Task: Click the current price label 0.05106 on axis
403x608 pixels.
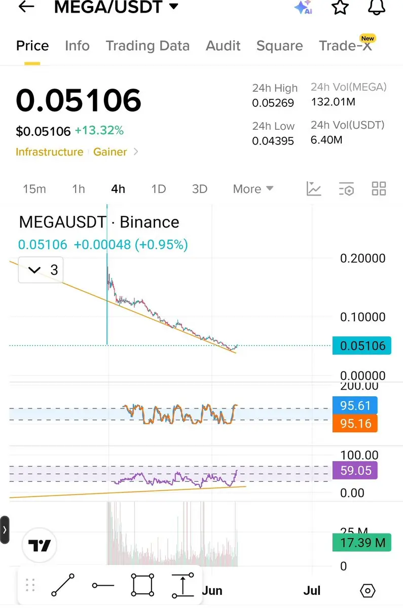Action: click(x=362, y=346)
